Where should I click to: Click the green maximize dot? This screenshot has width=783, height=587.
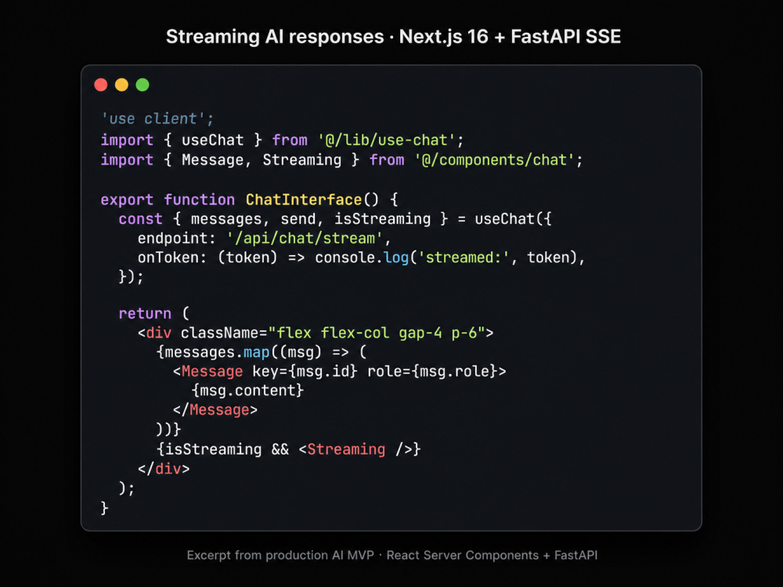143,85
